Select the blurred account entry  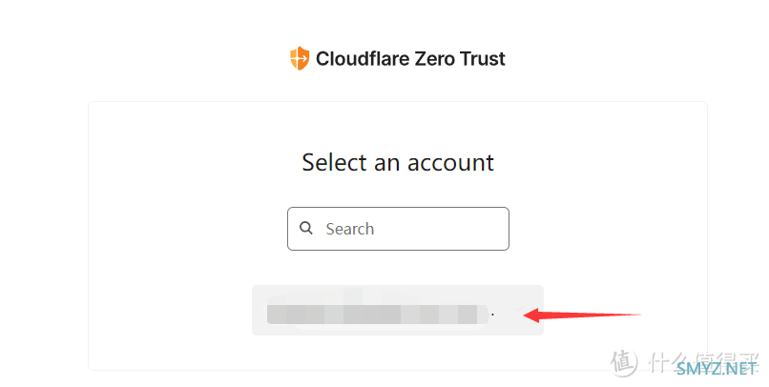398,310
